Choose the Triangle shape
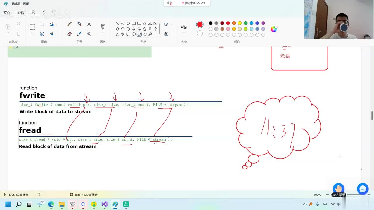Screen dimensions: 374x210 tap(150, 24)
